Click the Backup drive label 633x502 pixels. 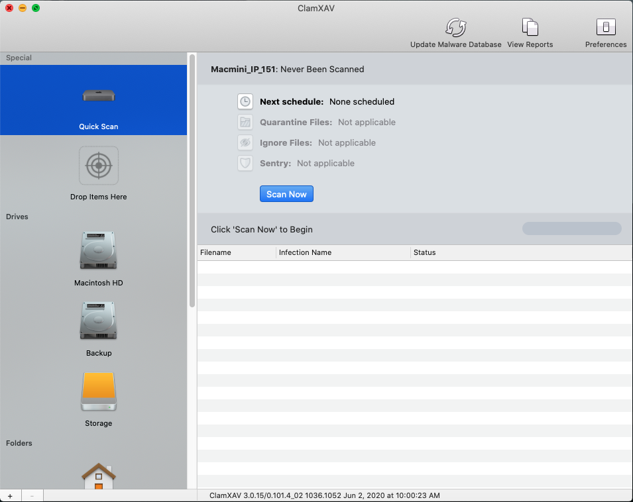[99, 353]
